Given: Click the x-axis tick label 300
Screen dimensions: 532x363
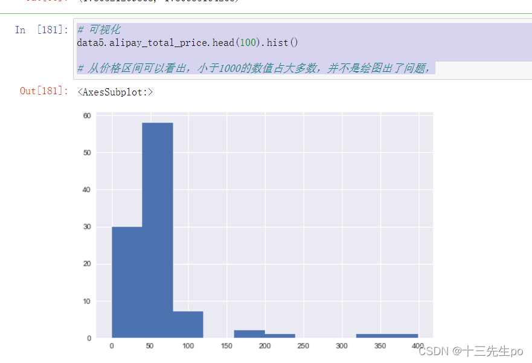Looking at the screenshot, I should point(342,345).
